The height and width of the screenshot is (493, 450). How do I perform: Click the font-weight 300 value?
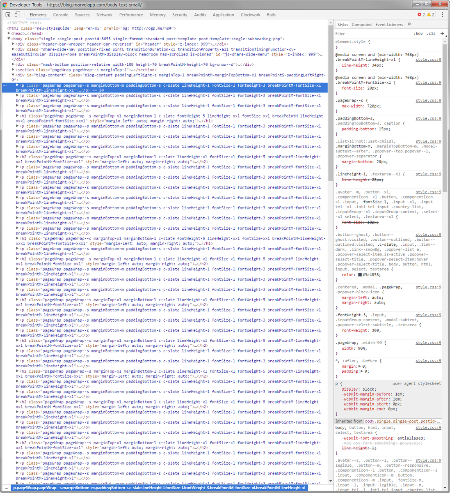pos(376,330)
